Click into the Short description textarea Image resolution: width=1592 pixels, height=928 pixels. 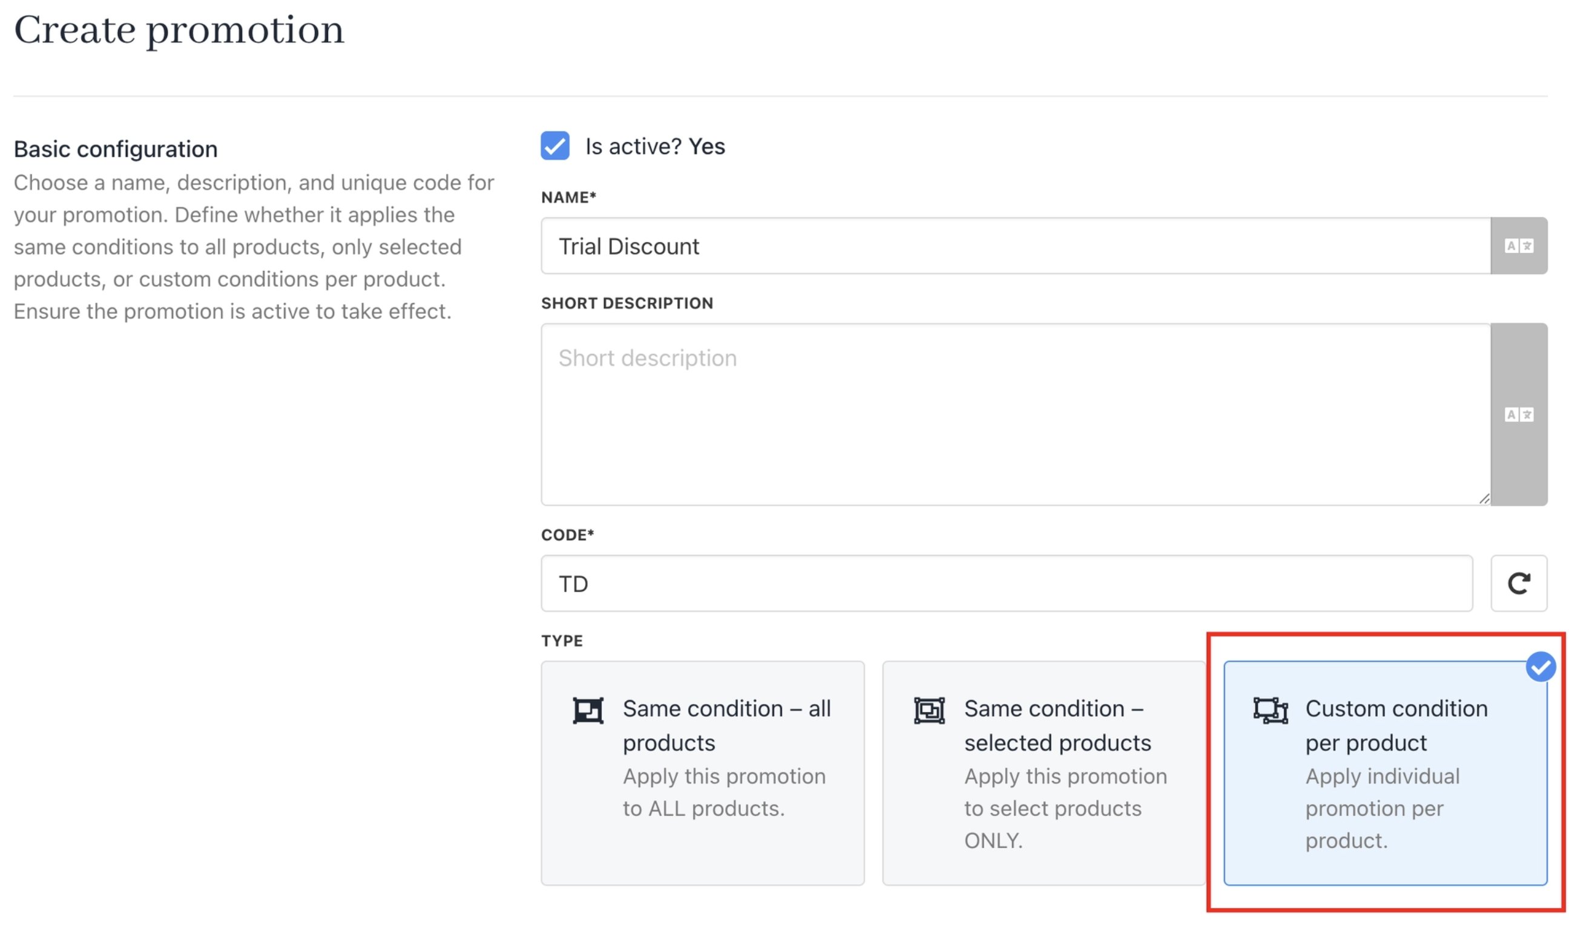1016,415
